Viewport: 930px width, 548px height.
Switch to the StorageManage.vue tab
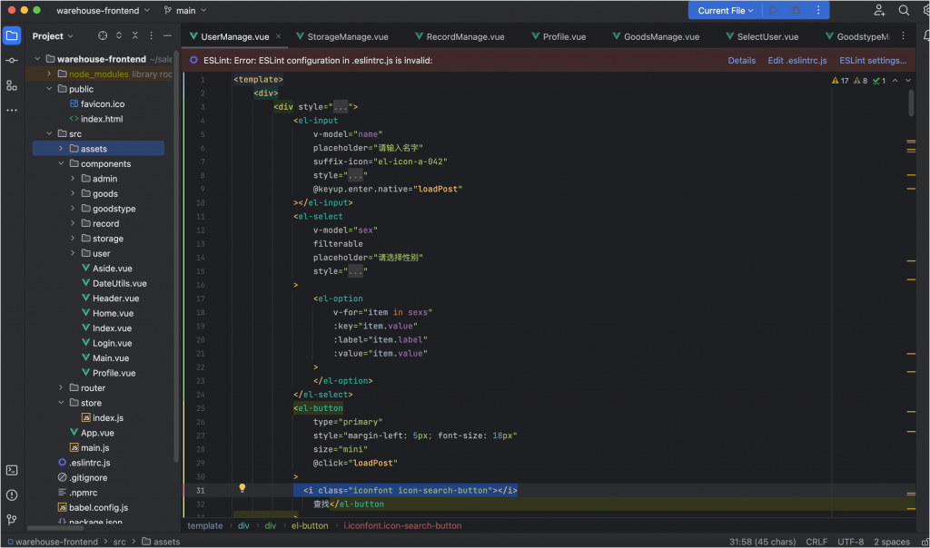pyautogui.click(x=347, y=37)
